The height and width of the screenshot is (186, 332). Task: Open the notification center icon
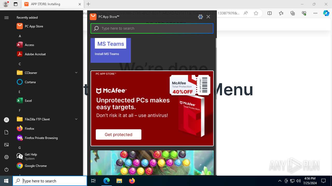323,181
